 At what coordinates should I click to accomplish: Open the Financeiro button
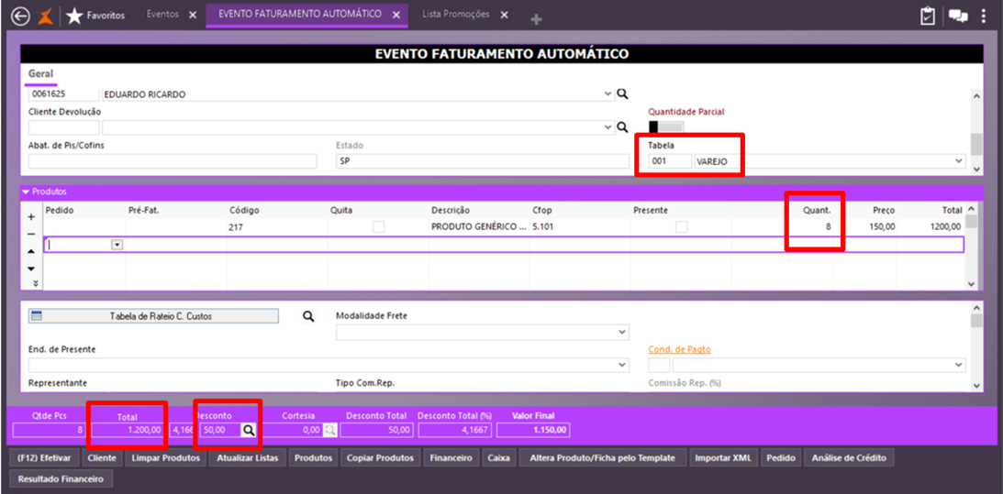[x=451, y=458]
